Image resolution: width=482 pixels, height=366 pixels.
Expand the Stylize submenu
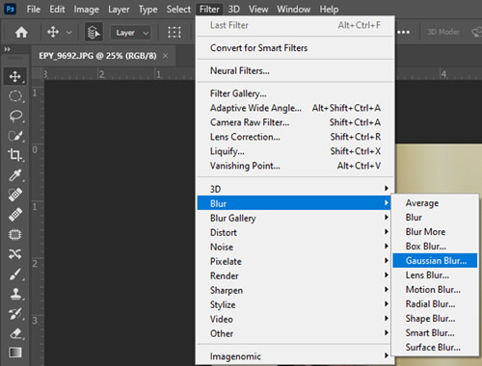295,304
